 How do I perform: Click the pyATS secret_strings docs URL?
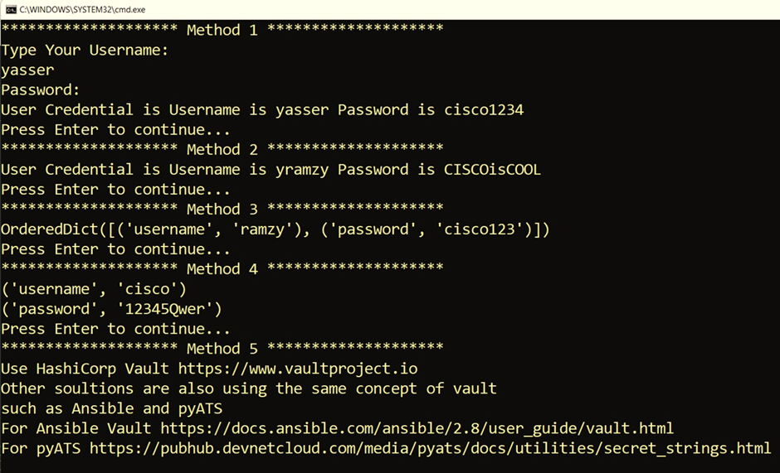point(431,448)
